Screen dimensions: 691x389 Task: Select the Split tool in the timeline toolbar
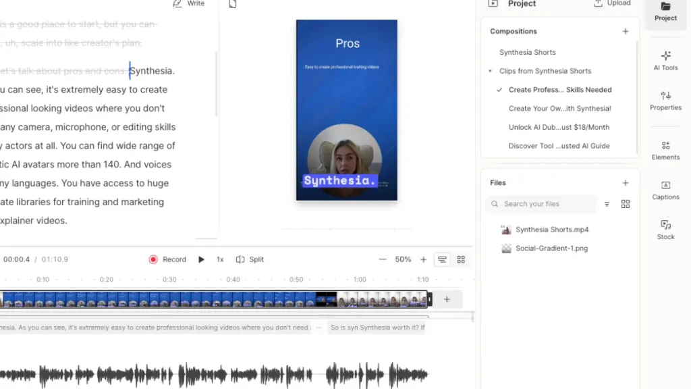click(x=250, y=259)
